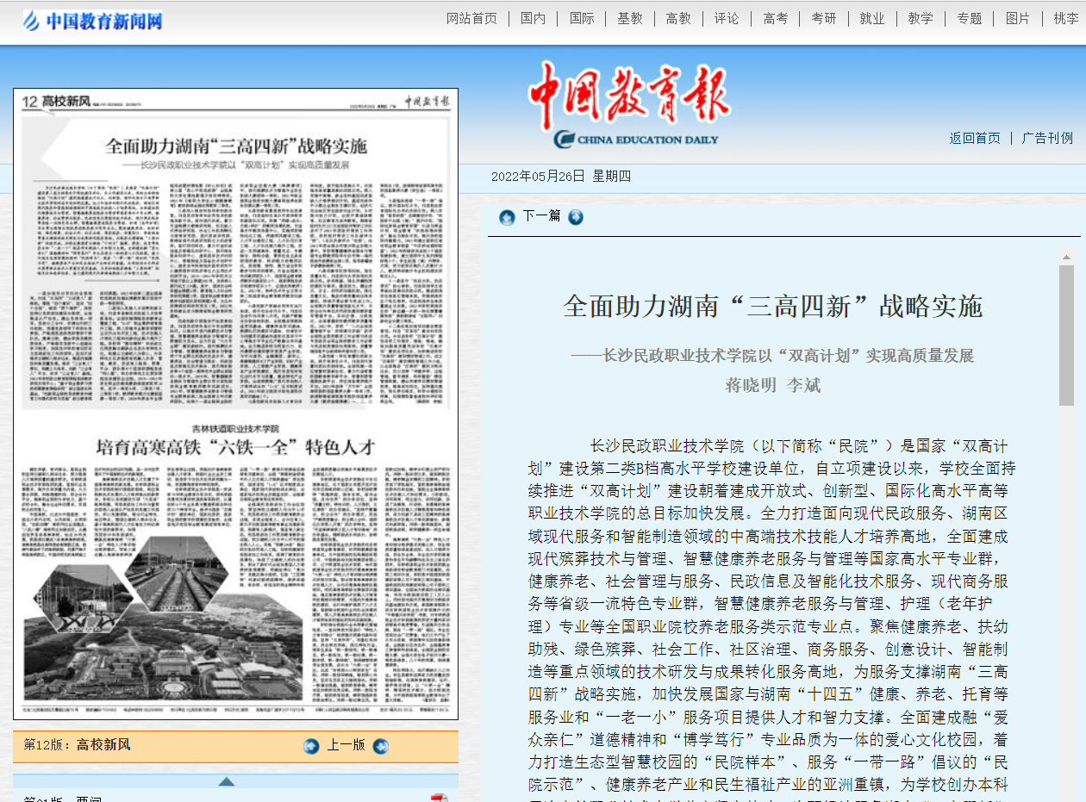This screenshot has width=1086, height=802.
Task: Go to the 国际 section
Action: (x=581, y=18)
